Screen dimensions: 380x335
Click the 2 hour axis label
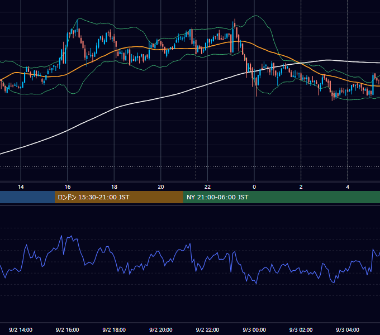tap(301, 187)
